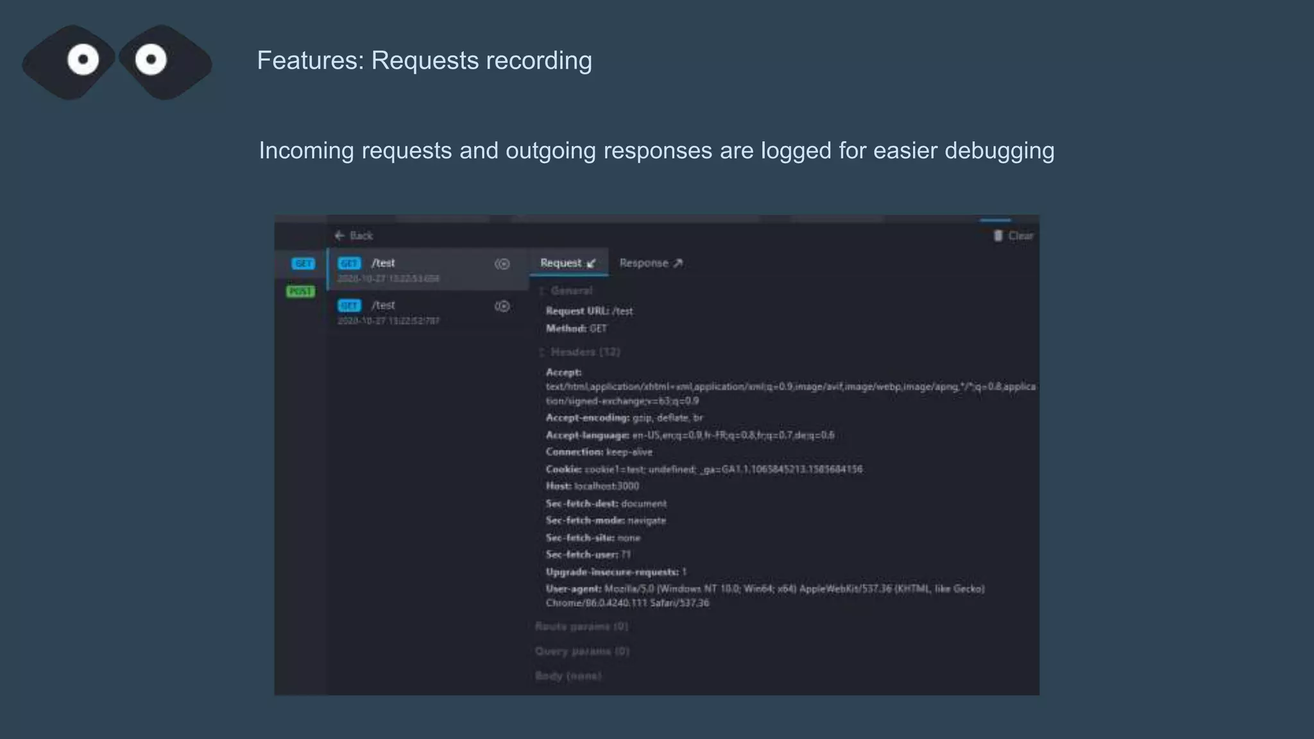Viewport: 1314px width, 739px height.
Task: Click mock icon on second /test entry
Action: (502, 306)
